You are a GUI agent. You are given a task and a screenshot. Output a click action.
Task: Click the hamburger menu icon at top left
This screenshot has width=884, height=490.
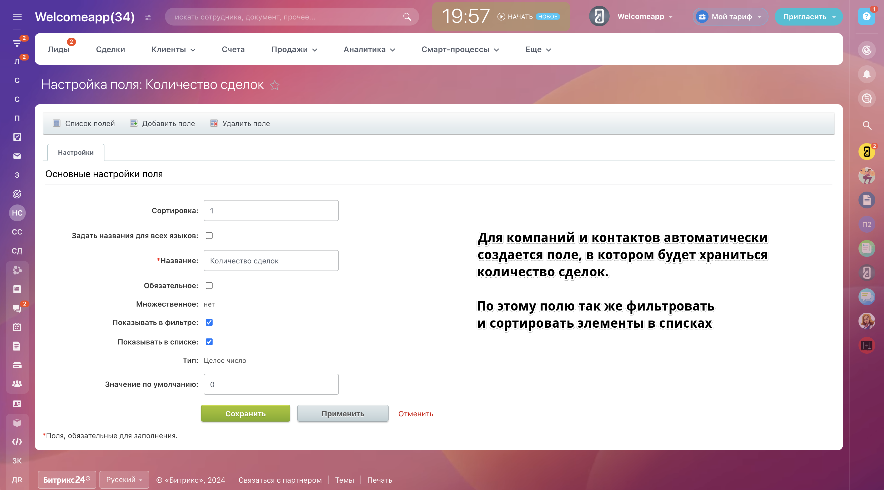tap(17, 17)
